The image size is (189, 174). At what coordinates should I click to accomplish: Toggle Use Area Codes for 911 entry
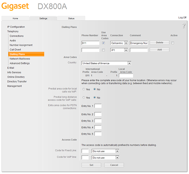103,43
